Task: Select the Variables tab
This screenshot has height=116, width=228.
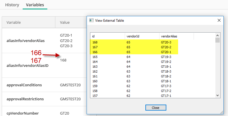Action: click(x=35, y=5)
